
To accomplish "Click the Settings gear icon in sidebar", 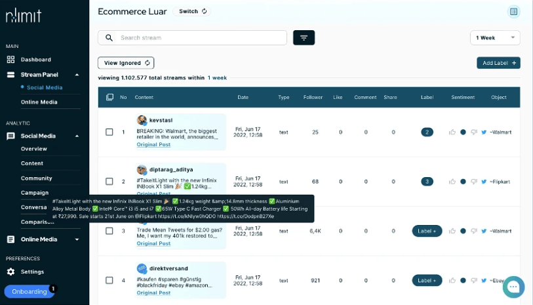I will tap(11, 272).
